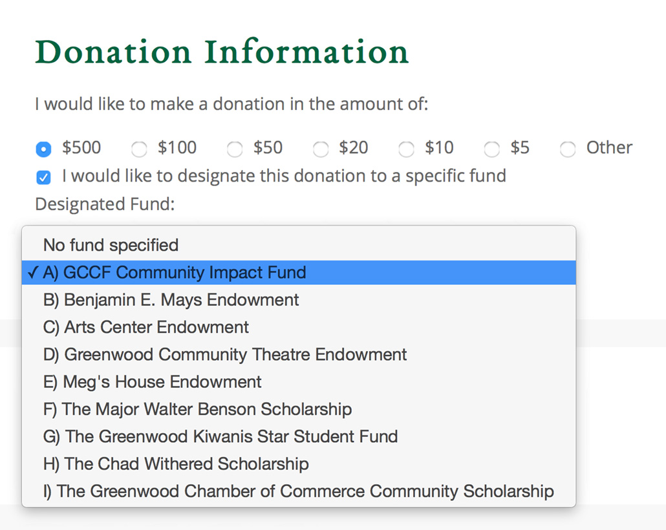Choose the $5 donation amount

tap(492, 149)
